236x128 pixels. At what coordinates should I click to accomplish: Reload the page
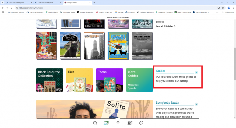(12, 8)
